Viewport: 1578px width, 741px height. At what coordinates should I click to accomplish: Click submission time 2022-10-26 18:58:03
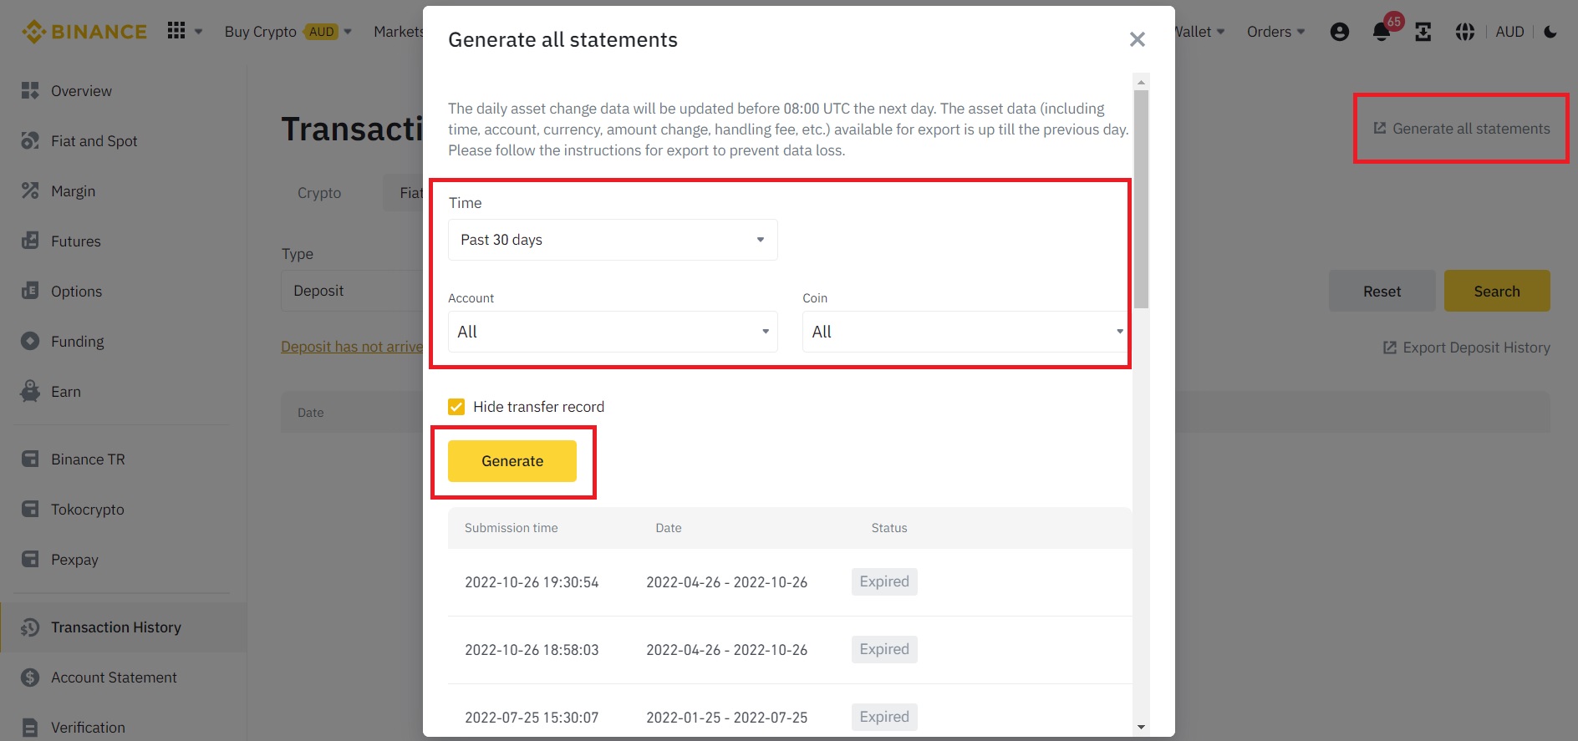coord(532,650)
